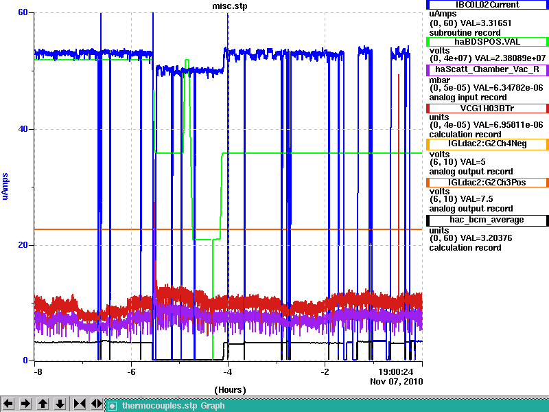This screenshot has height=412, width=549.
Task: Click the VAL=3.31651 readout text
Action: click(x=486, y=23)
